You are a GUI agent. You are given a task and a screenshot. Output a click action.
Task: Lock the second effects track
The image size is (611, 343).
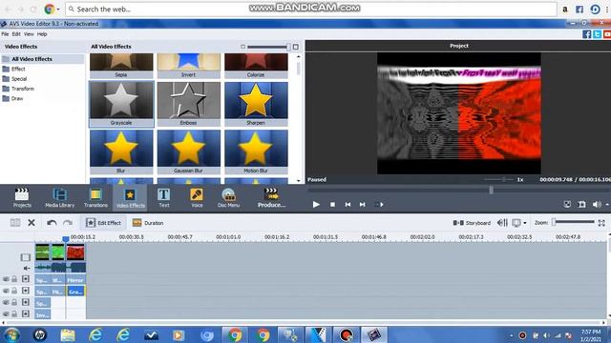pos(14,291)
